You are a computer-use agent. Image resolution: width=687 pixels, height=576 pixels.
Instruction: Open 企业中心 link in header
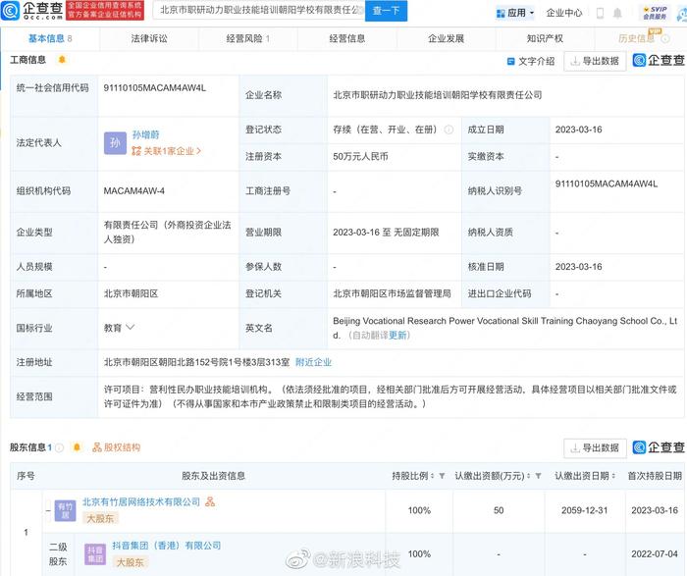click(x=564, y=13)
